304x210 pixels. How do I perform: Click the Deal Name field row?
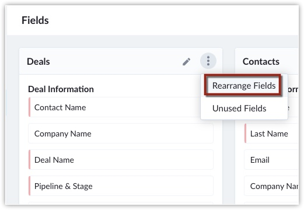point(121,160)
